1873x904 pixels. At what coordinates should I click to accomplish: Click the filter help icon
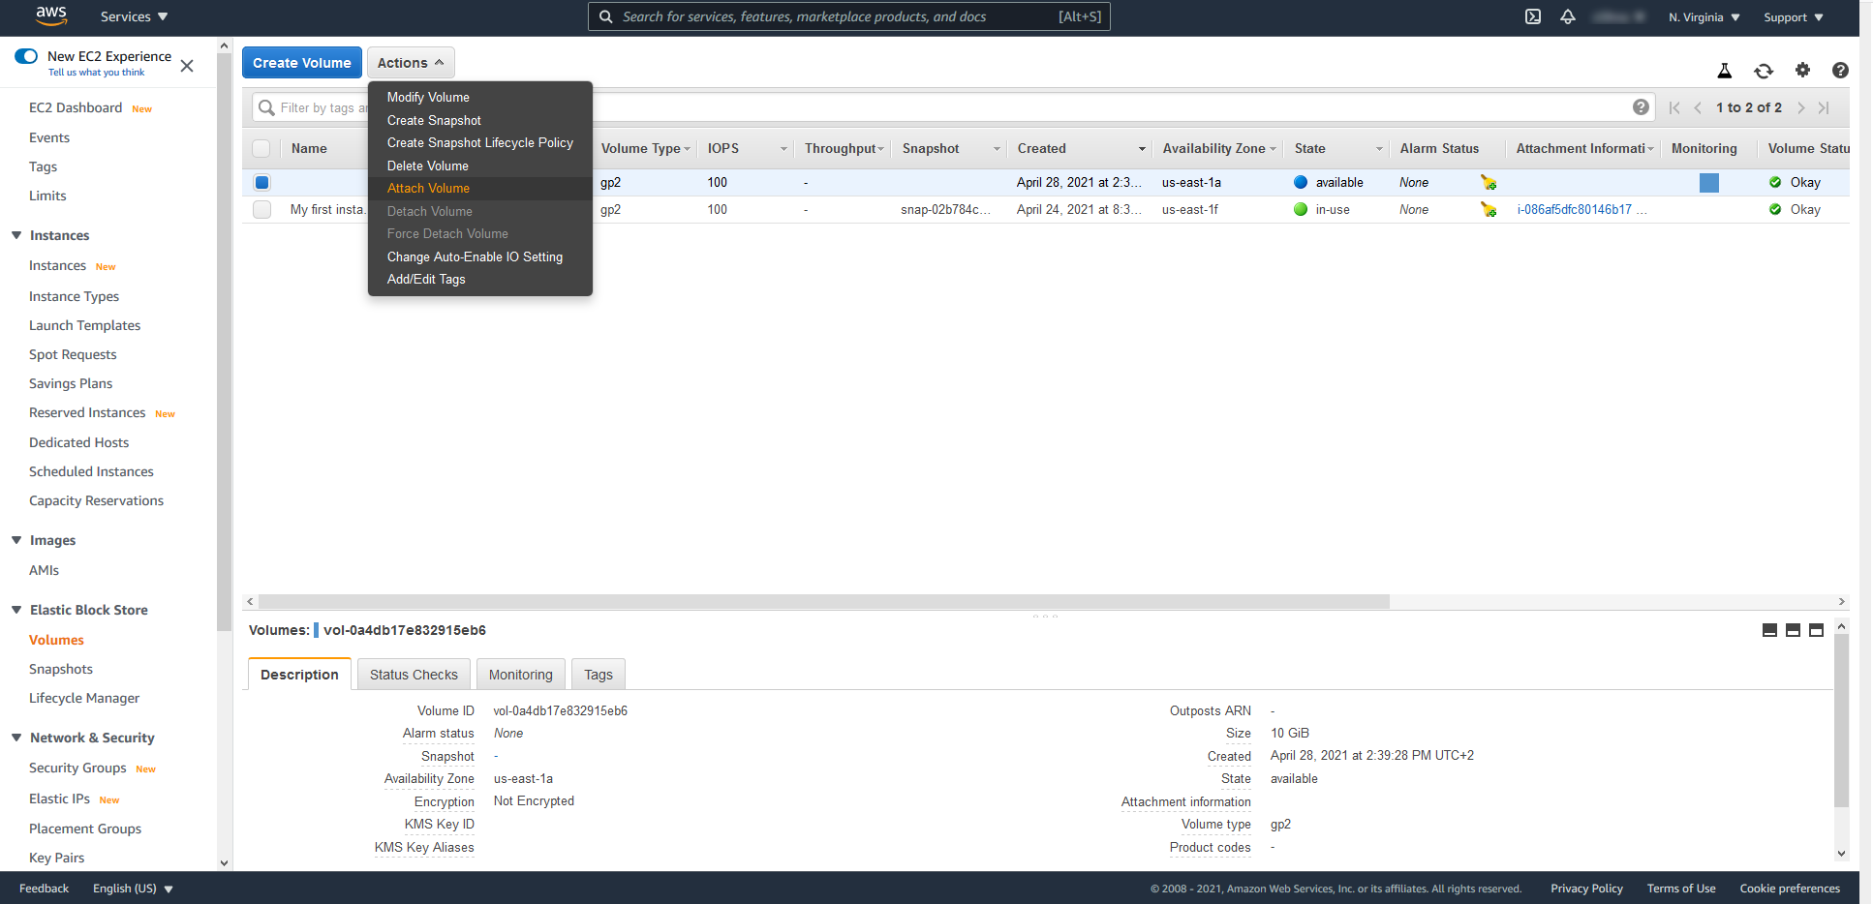[1641, 107]
